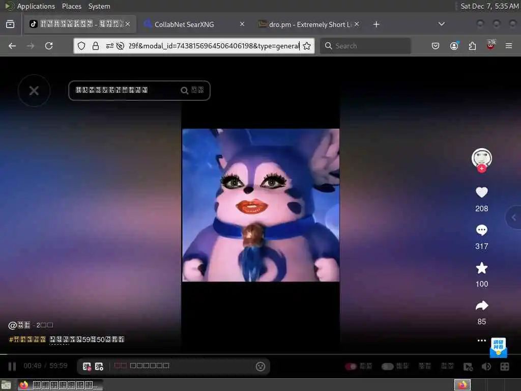Open the blue survey envelope widget

point(499,348)
